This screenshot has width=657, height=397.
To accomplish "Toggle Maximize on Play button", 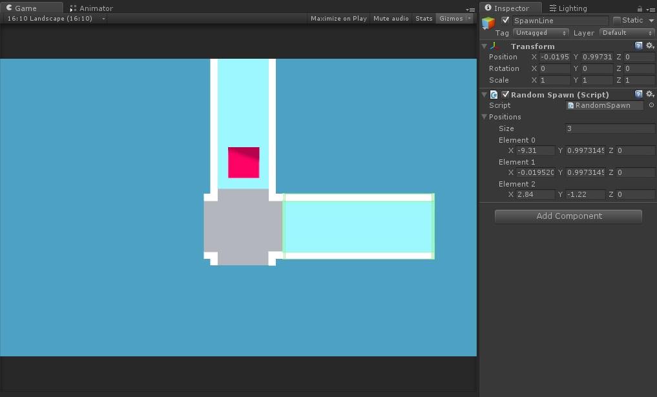I will coord(339,19).
